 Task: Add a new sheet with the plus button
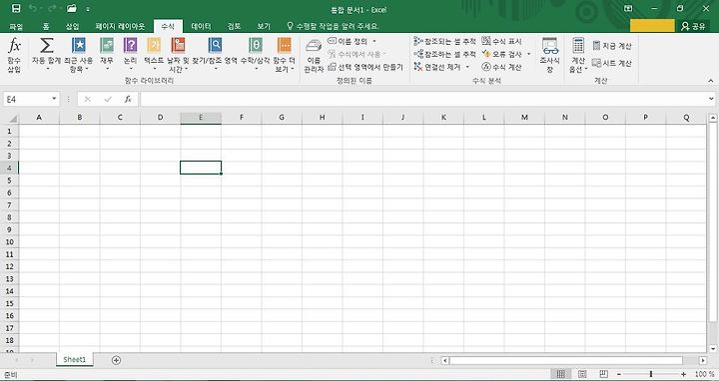(116, 360)
